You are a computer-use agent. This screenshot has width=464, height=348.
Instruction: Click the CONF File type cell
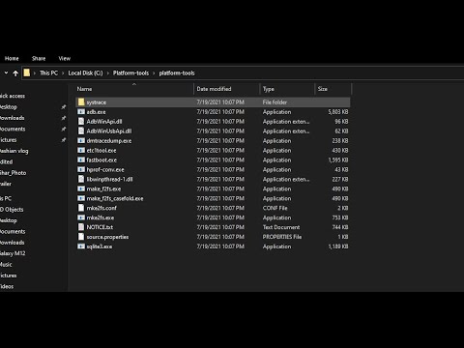click(275, 208)
